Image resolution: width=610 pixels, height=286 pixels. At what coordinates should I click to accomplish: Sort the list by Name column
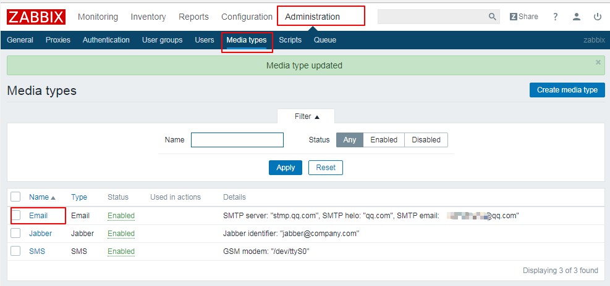[x=39, y=197]
